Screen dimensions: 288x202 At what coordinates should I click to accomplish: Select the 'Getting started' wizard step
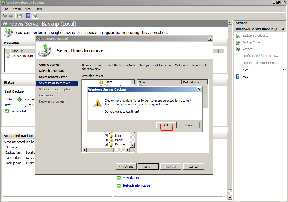pyautogui.click(x=49, y=65)
